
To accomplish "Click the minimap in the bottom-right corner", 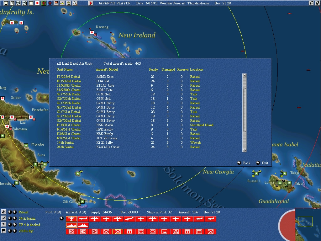I will [308, 225].
